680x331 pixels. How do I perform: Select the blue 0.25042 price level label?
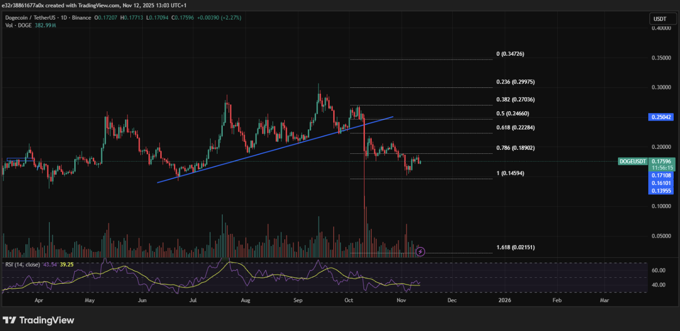click(x=661, y=117)
